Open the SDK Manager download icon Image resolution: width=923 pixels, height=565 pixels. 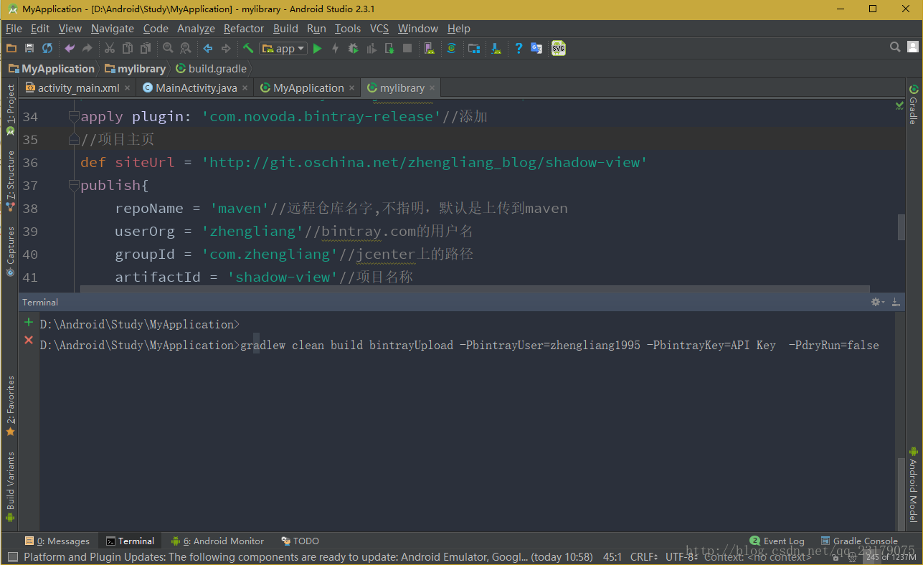click(496, 48)
